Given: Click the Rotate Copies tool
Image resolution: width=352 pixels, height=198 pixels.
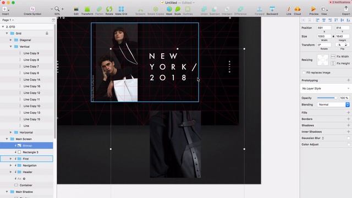Looking at the screenshot, I should point(156,10).
